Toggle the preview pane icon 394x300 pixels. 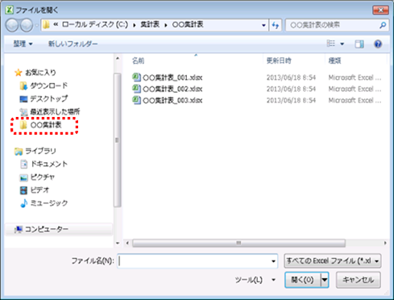click(x=359, y=44)
